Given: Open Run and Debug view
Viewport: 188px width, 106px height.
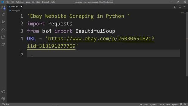Looking at the screenshot, I should click(x=3, y=29).
